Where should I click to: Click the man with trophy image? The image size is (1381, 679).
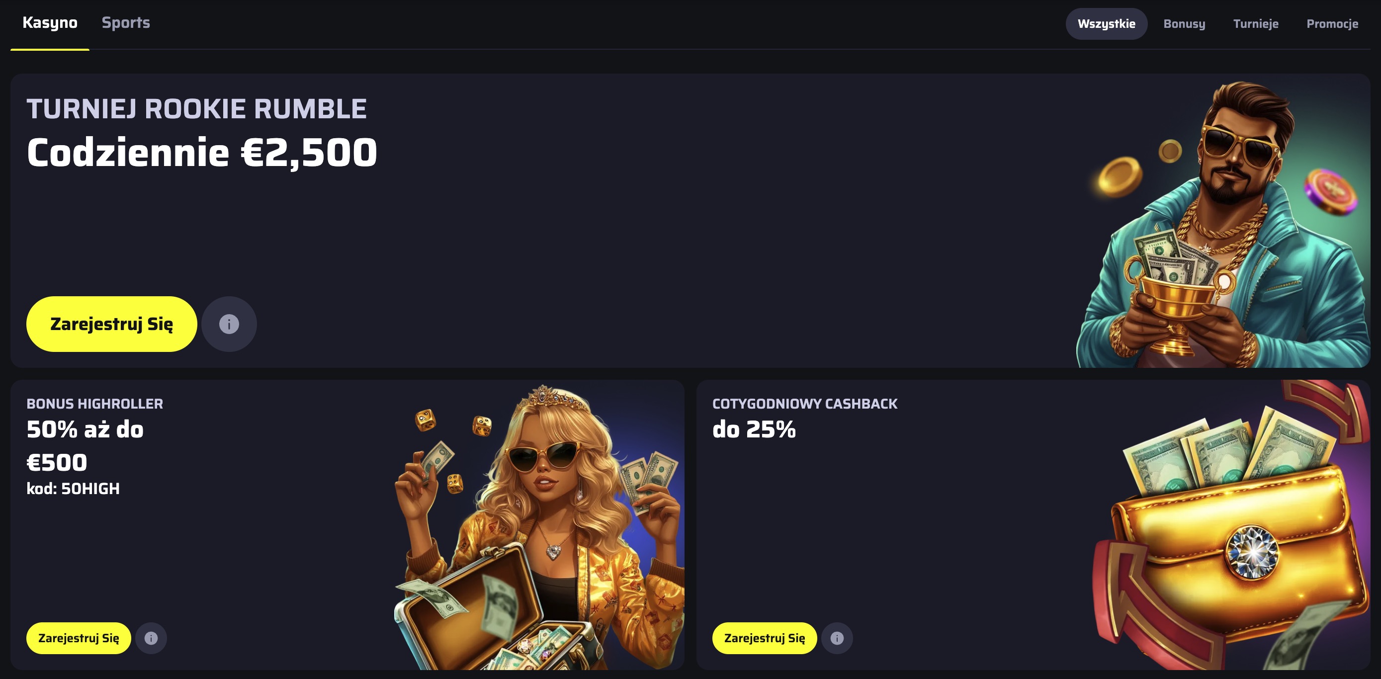[1222, 224]
